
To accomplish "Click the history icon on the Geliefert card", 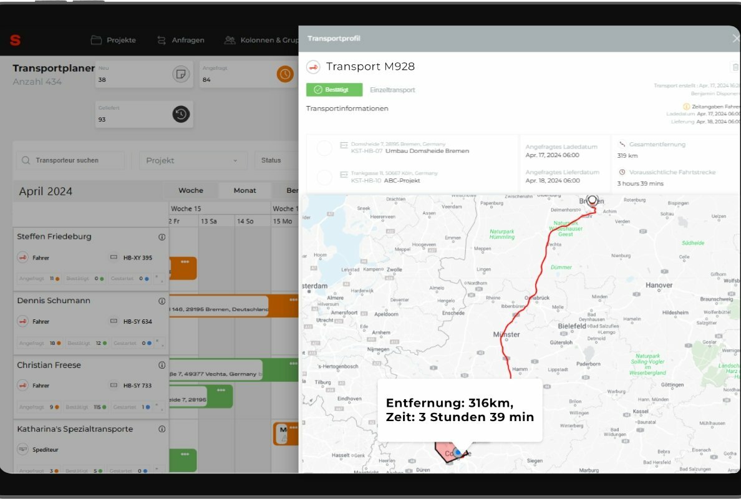I will tap(181, 114).
